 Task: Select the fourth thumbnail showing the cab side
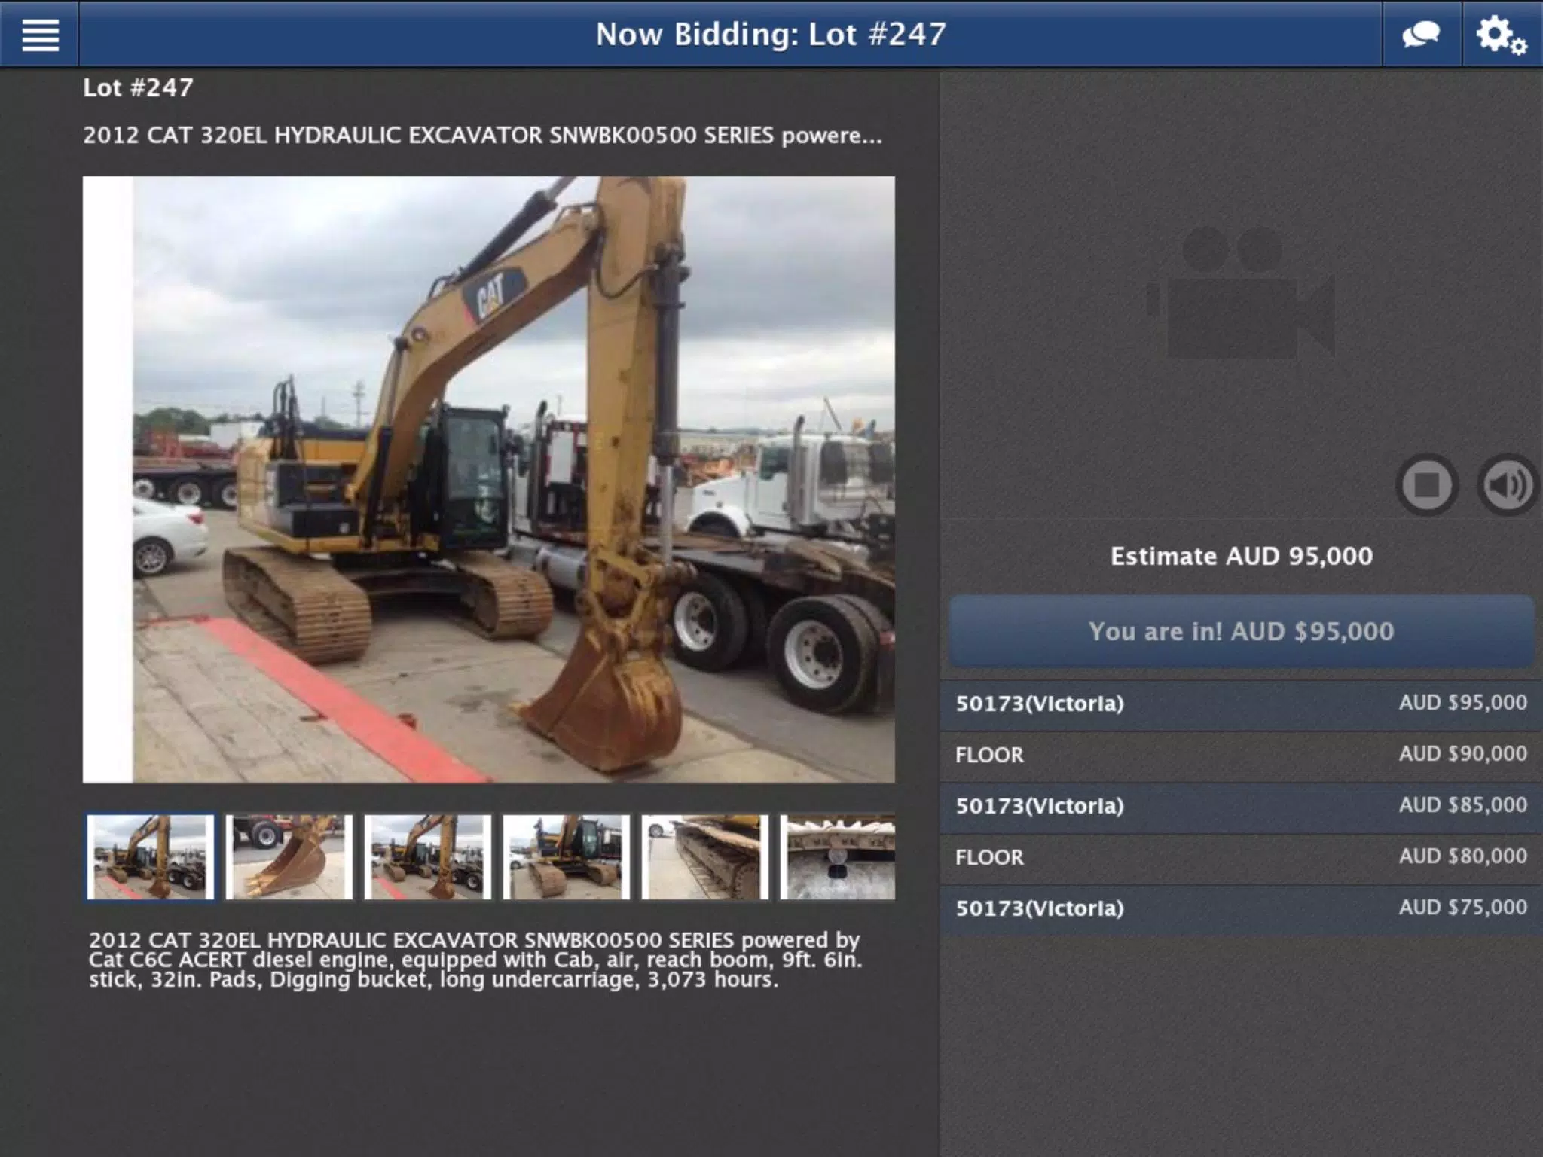coord(567,857)
